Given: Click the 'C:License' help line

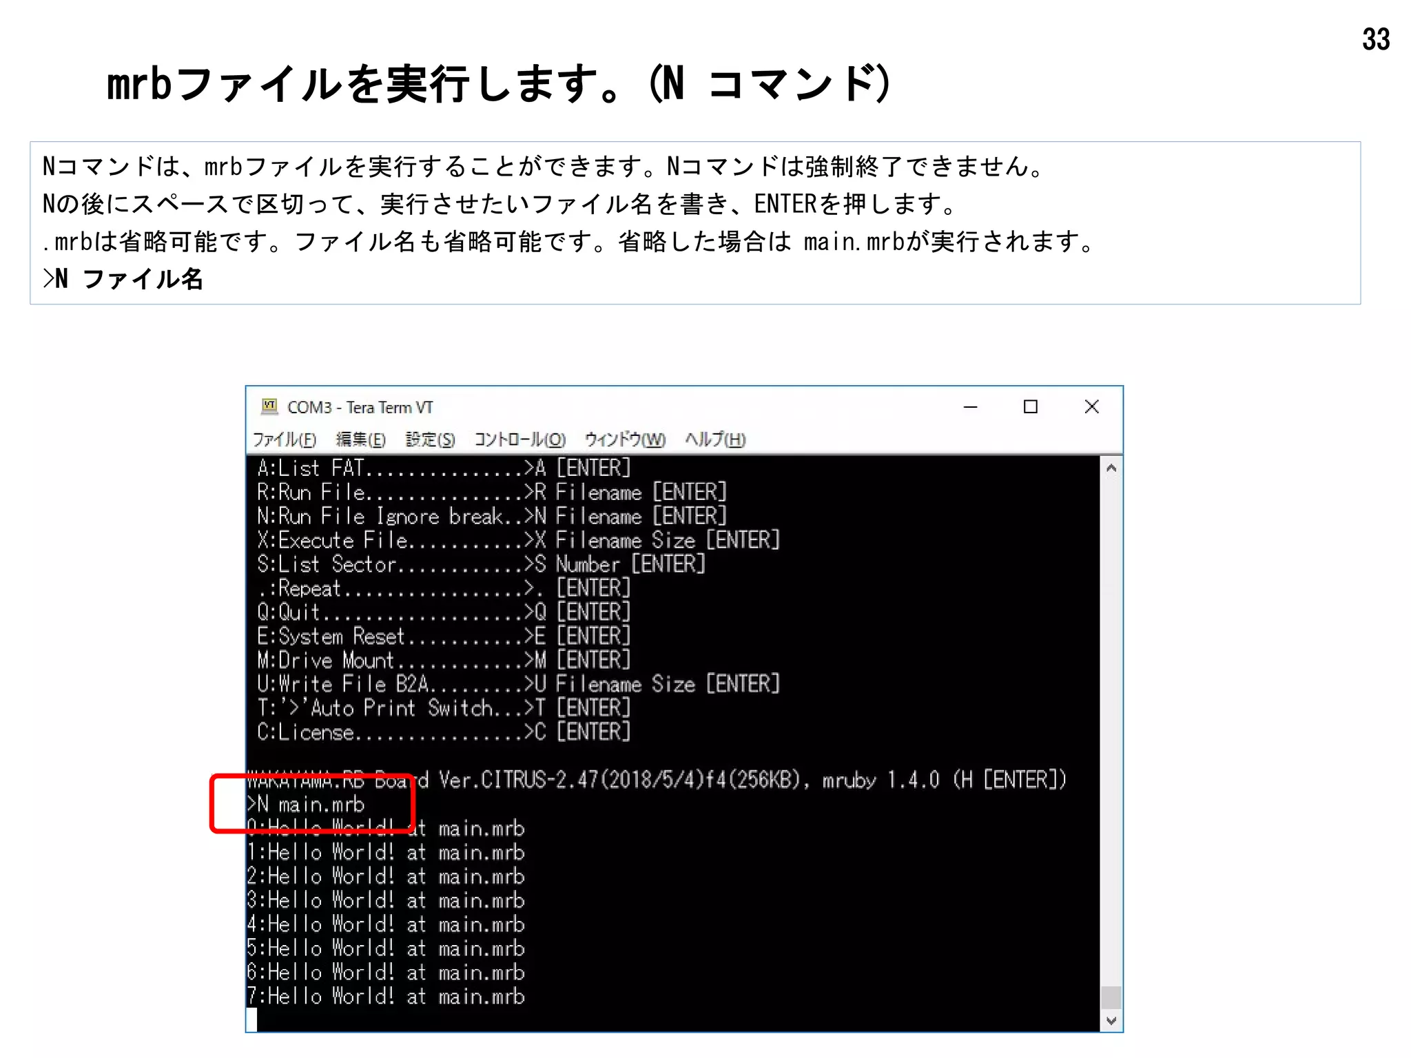Looking at the screenshot, I should coord(444,732).
